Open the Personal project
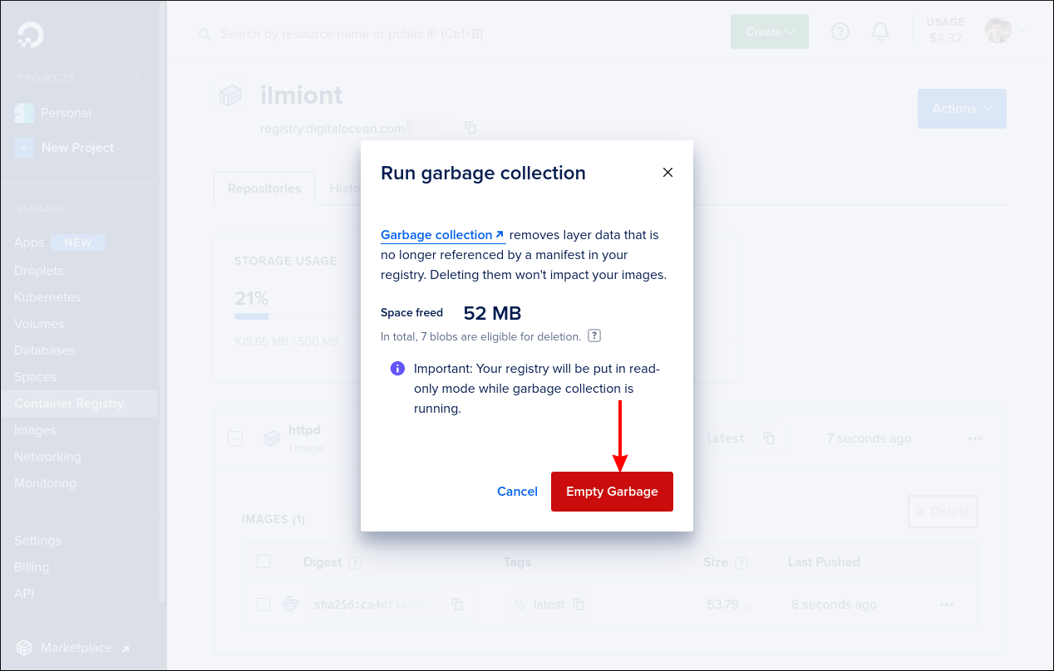This screenshot has height=671, width=1054. point(66,113)
